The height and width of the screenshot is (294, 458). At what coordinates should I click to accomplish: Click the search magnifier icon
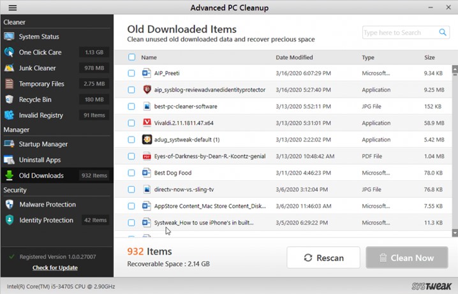click(x=443, y=33)
